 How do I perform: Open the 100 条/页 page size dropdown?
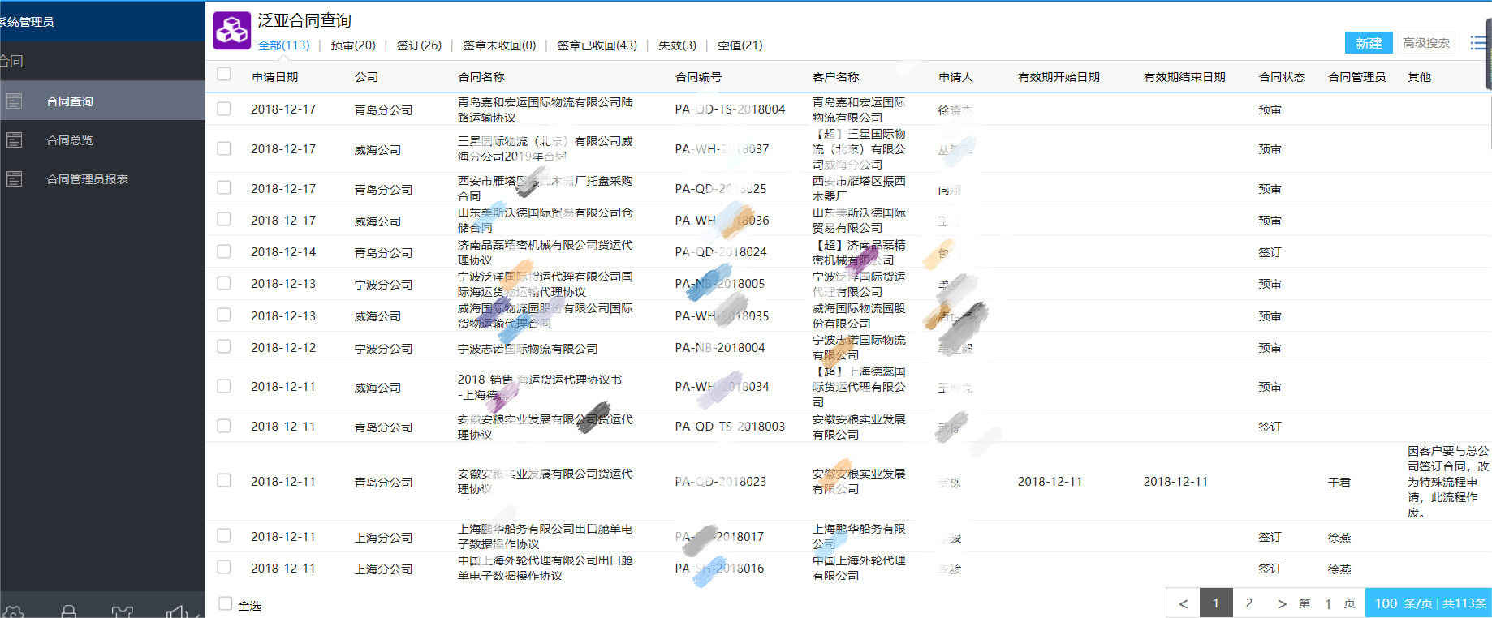coord(1429,603)
